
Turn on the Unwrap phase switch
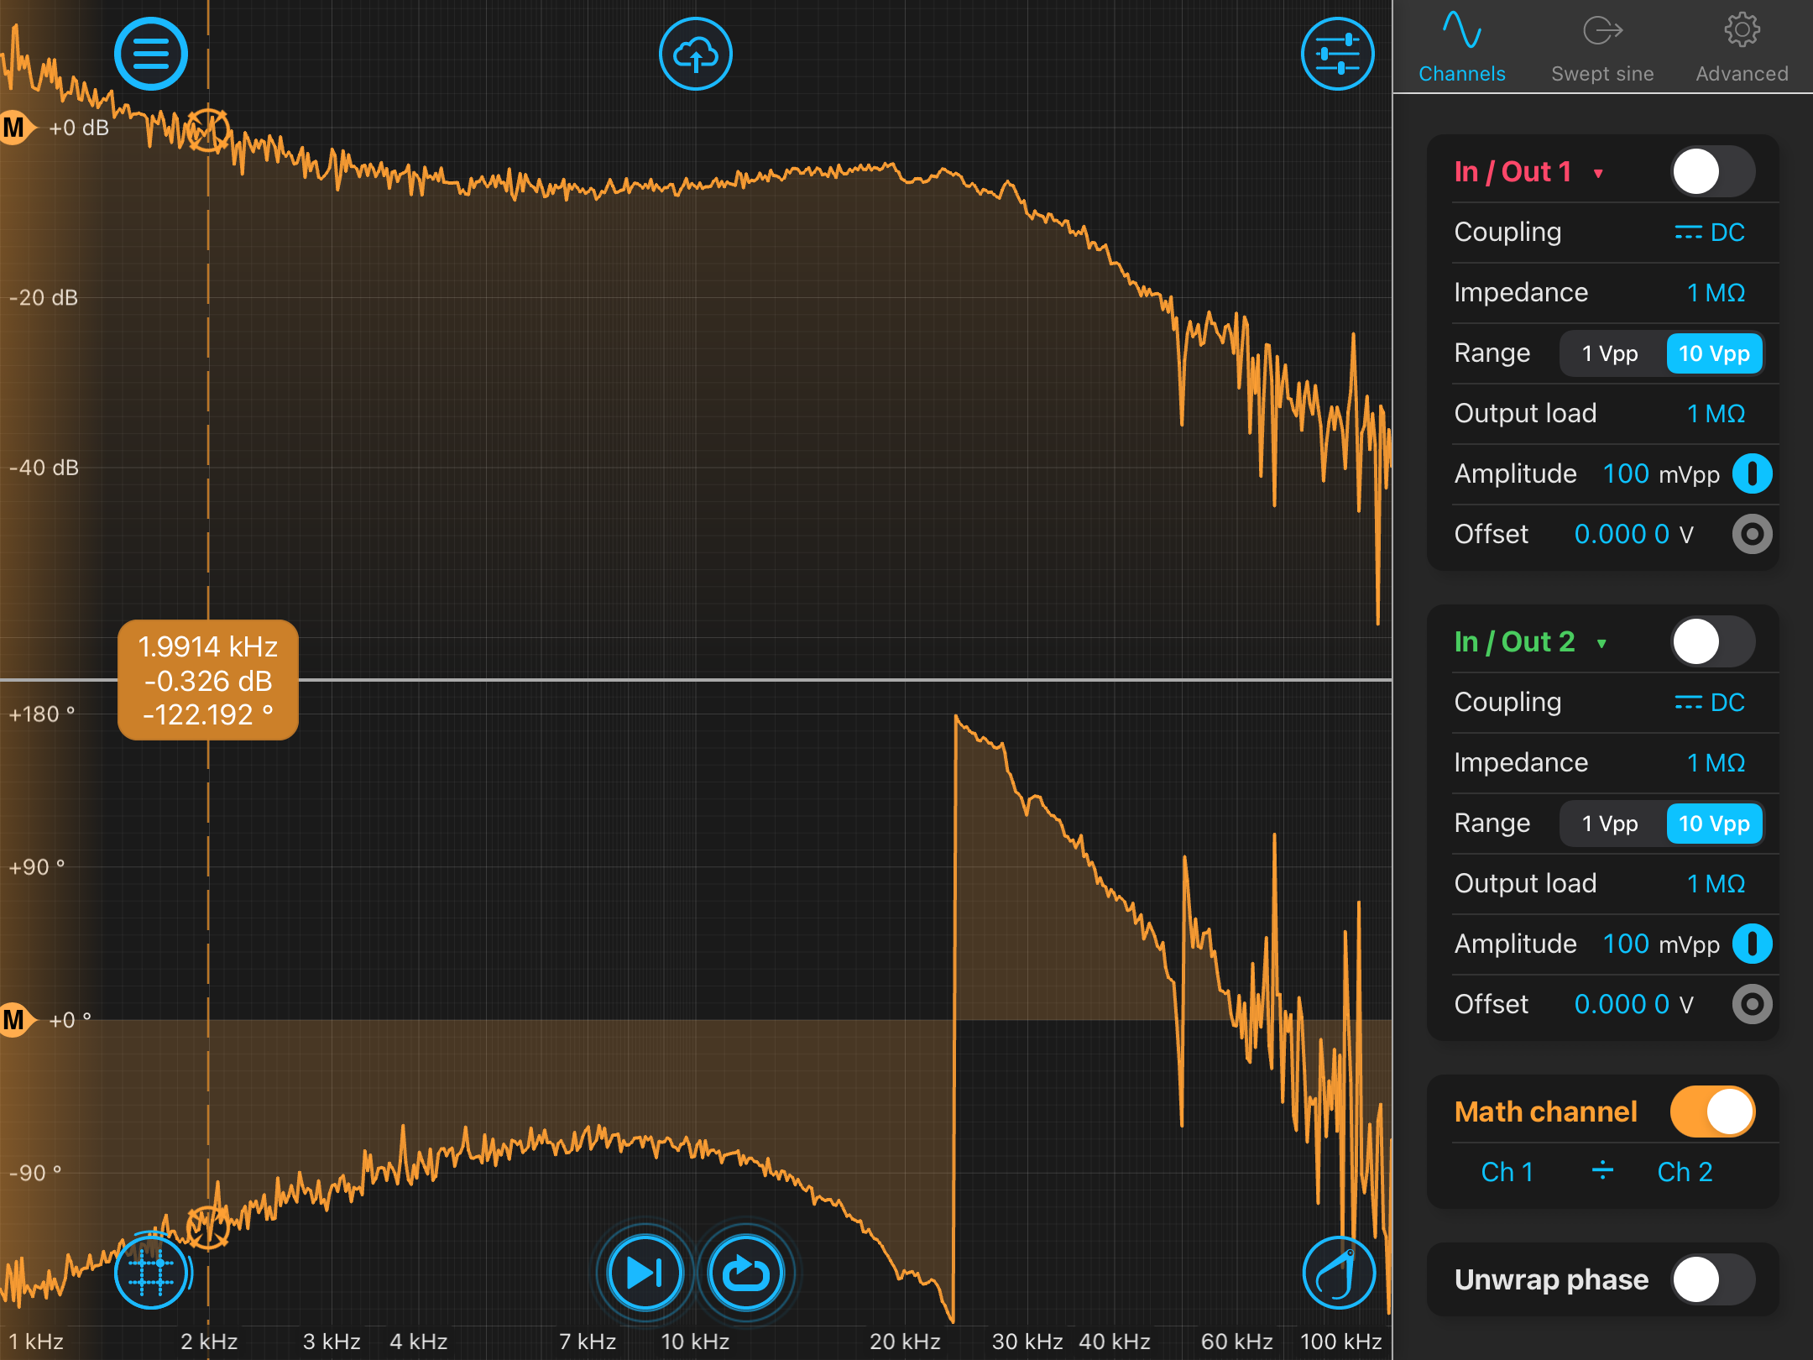tap(1712, 1279)
